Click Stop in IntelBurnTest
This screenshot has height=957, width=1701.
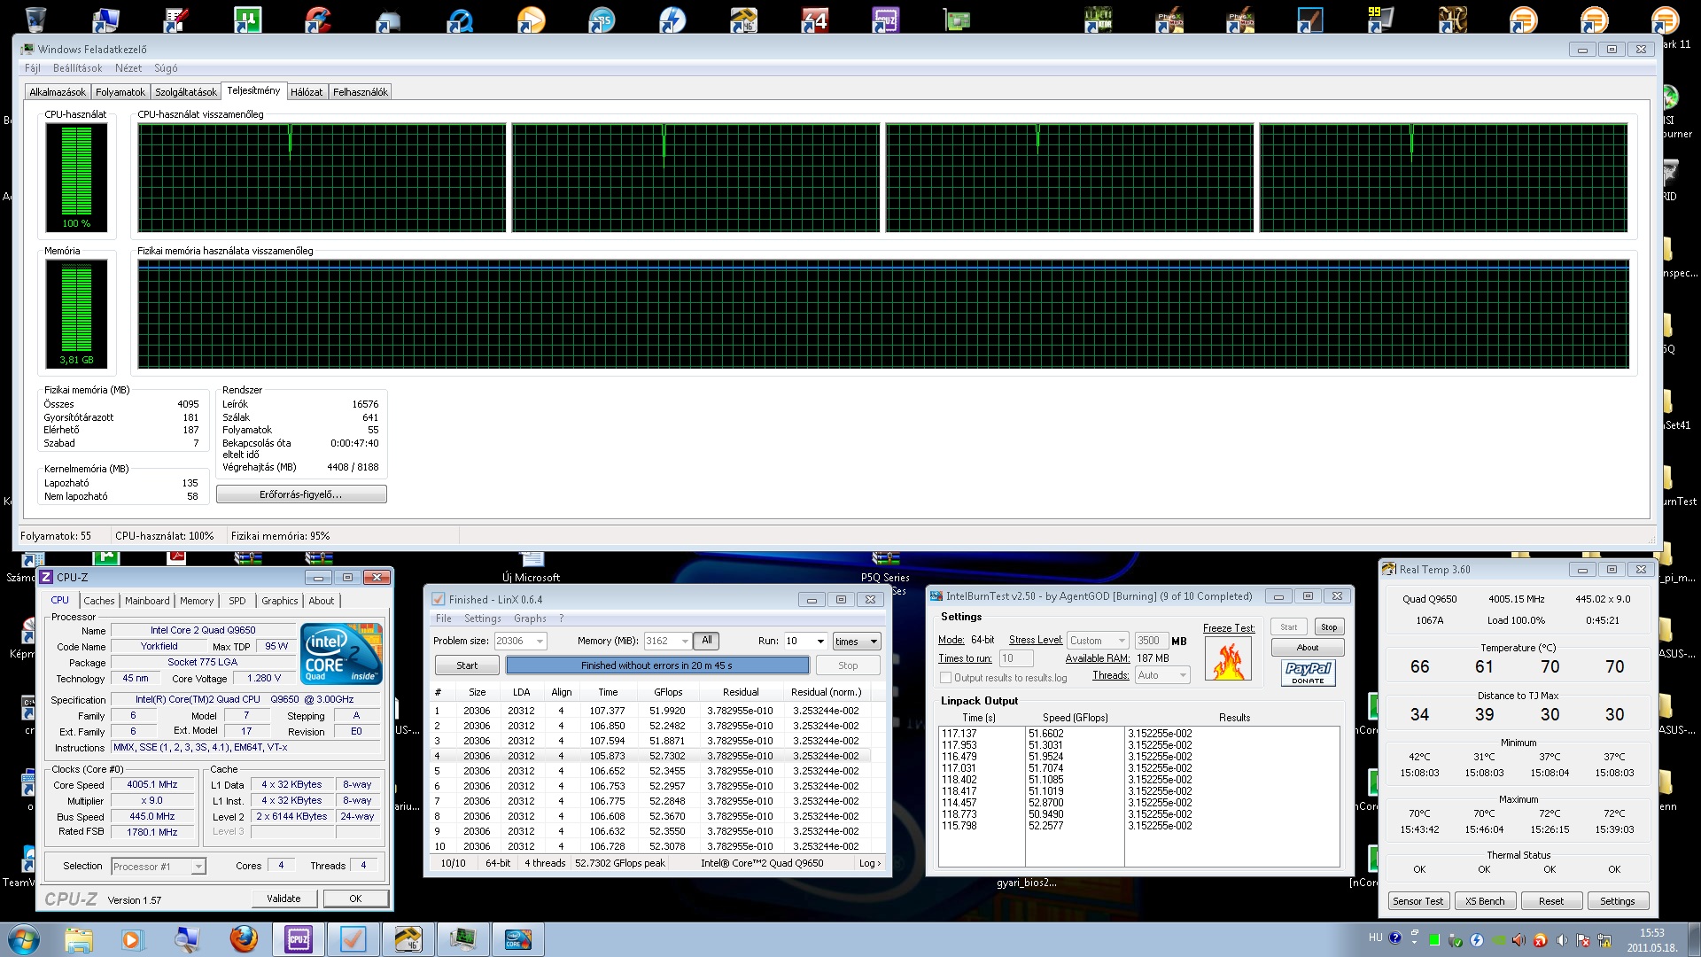(x=1329, y=627)
